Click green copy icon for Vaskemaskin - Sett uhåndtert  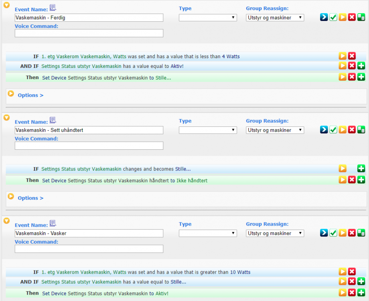361,130
